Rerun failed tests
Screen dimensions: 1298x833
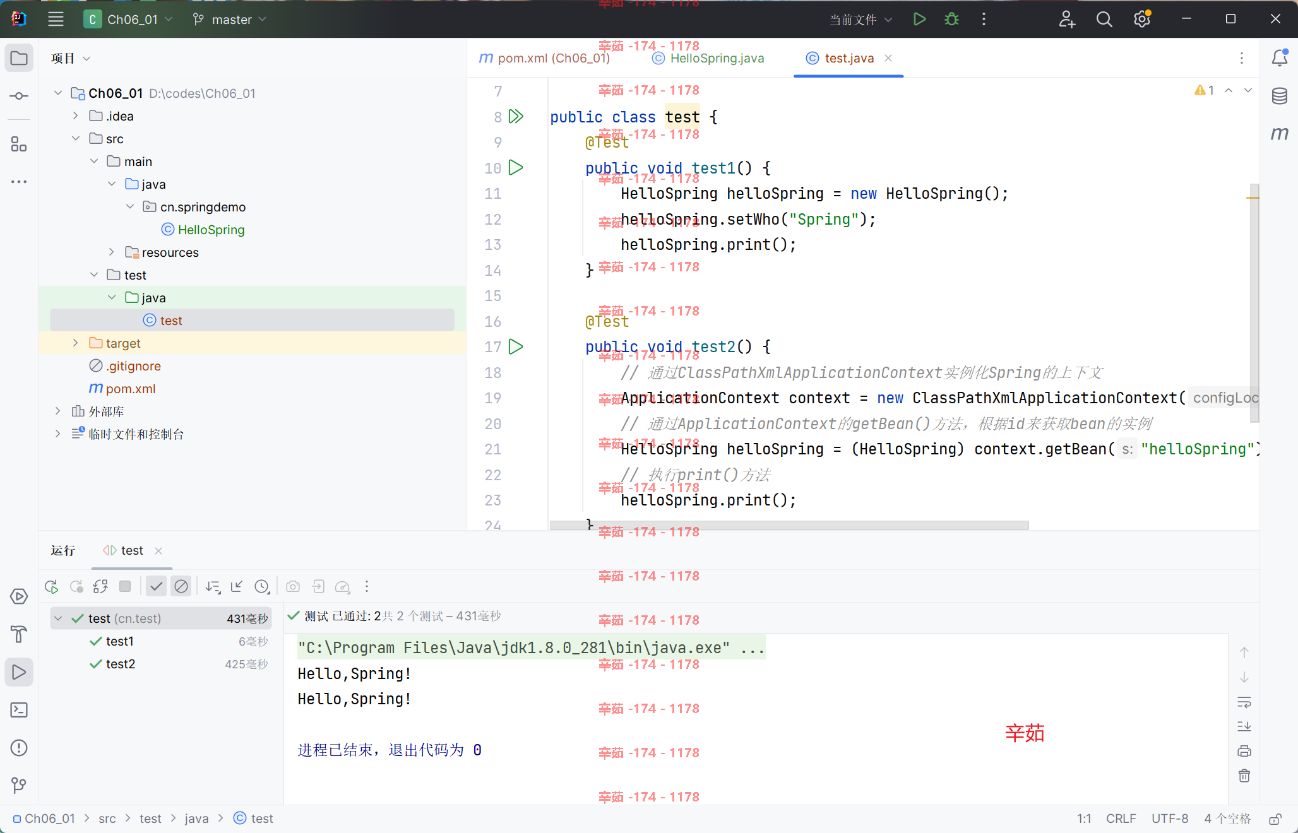click(76, 587)
